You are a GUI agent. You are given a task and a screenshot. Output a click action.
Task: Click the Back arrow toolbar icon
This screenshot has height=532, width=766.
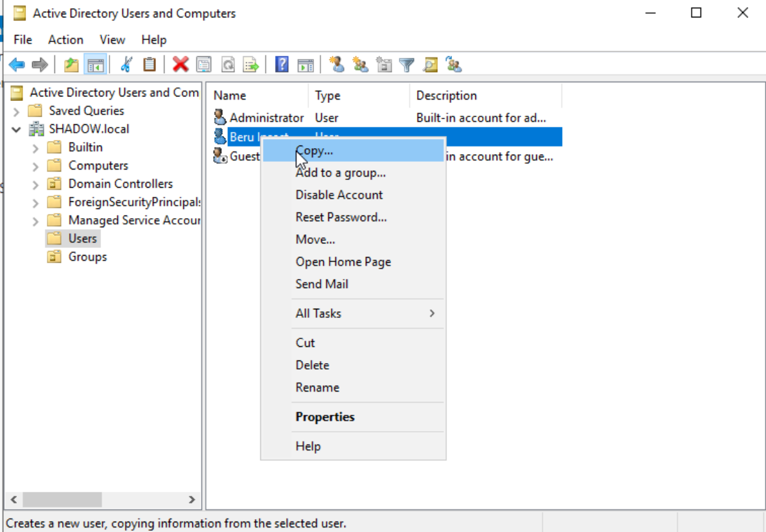(x=17, y=65)
